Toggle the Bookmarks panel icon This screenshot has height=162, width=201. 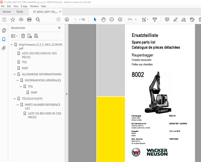point(4,39)
